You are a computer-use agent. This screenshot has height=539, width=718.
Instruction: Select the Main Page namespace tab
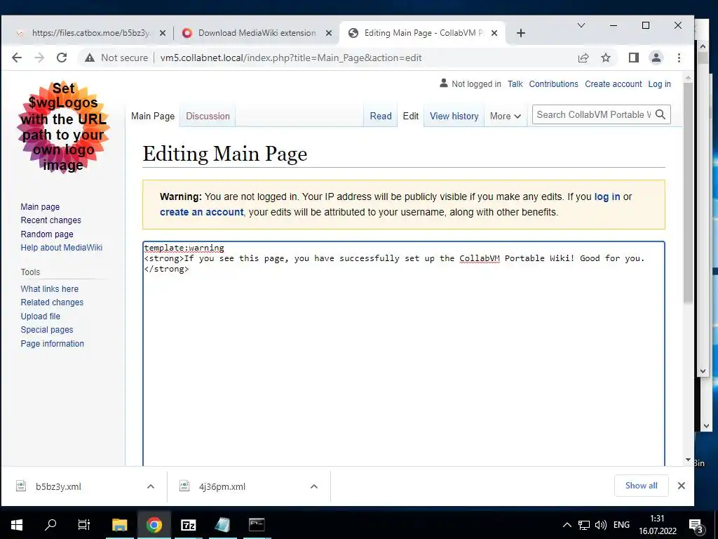(x=152, y=117)
